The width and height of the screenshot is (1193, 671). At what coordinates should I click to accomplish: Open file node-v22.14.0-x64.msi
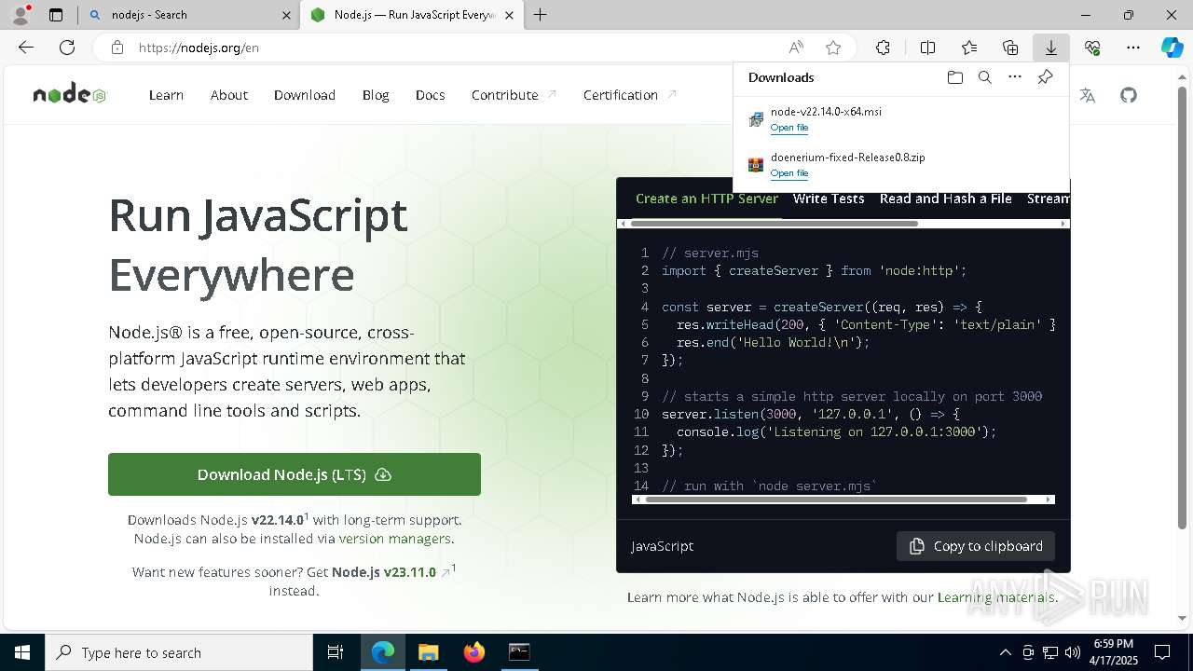point(789,128)
